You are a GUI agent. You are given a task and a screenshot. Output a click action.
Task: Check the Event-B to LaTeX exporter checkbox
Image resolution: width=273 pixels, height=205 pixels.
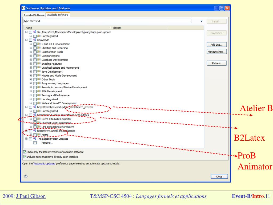click(x=35, y=119)
